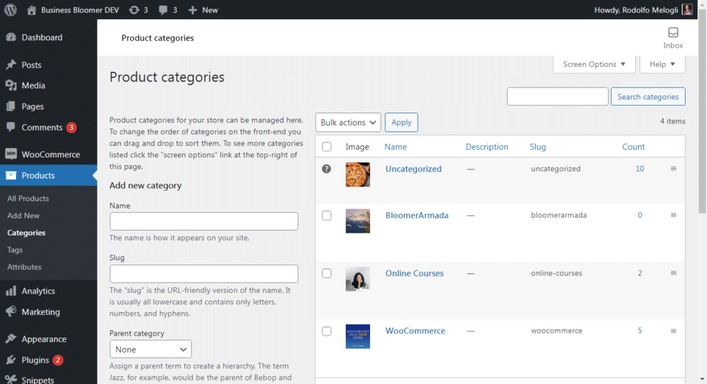
Task: Click the Marketing megaphone icon
Action: click(x=11, y=311)
